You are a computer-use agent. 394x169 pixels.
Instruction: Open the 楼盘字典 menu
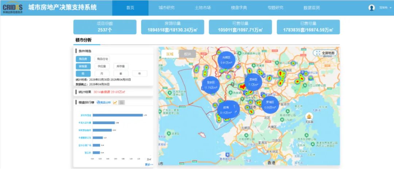click(x=239, y=8)
